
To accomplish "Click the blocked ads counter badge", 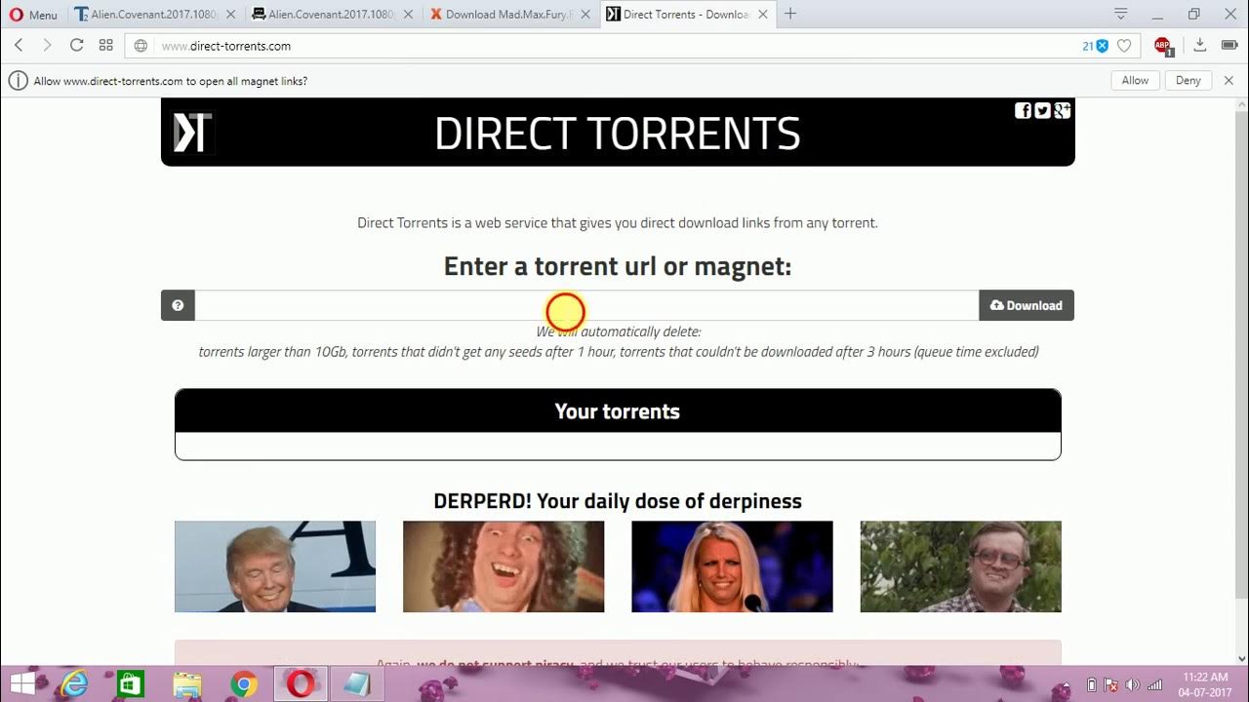I will (x=1095, y=46).
